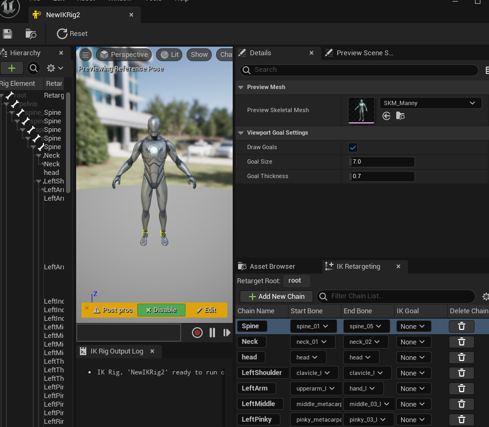Close the NewIKRig2 asset tab
Image resolution: width=489 pixels, height=427 pixels.
pyautogui.click(x=131, y=14)
